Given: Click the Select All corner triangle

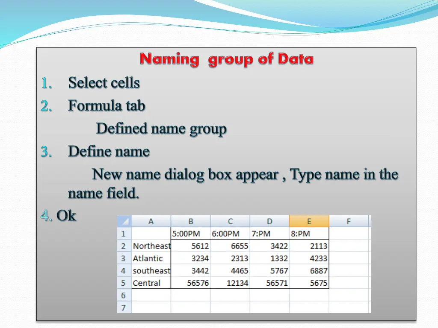Looking at the screenshot, I should coord(124,221).
